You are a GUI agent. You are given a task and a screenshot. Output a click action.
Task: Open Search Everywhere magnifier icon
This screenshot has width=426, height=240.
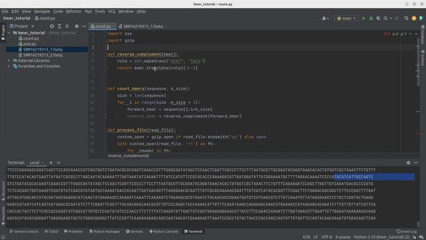point(407,18)
